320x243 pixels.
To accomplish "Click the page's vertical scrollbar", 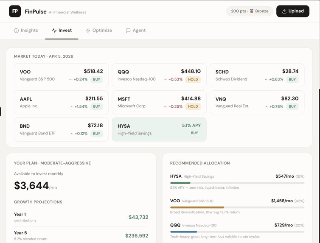I will tap(319, 166).
